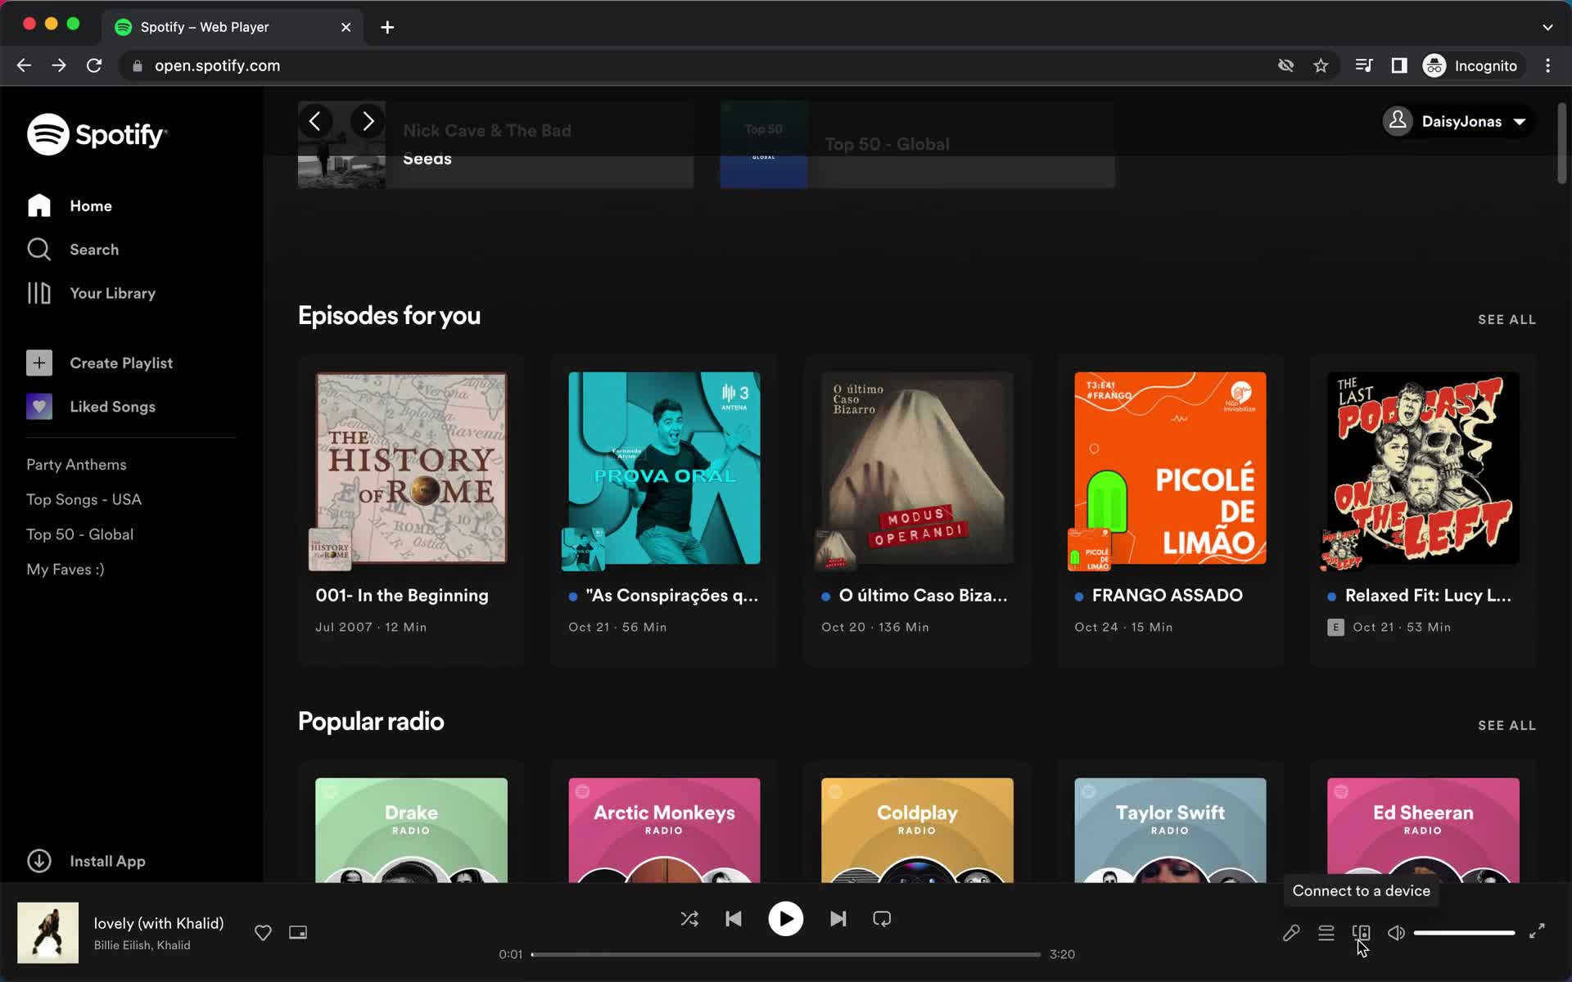The image size is (1572, 982).
Task: Click the browser forward arrow
Action: click(x=59, y=65)
